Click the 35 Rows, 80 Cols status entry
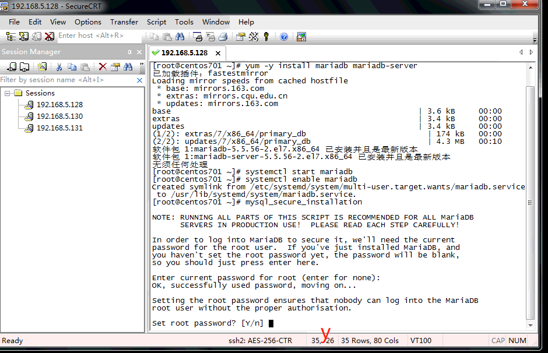 click(370, 340)
